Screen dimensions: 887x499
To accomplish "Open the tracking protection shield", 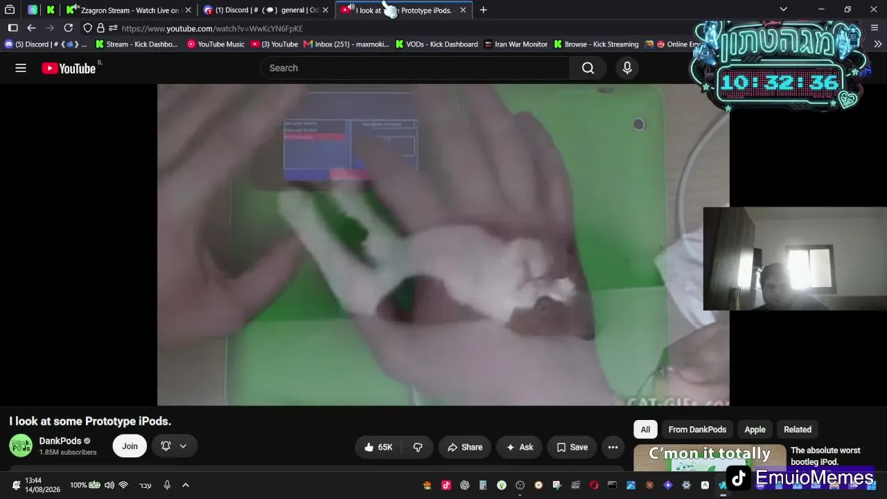I will point(87,28).
